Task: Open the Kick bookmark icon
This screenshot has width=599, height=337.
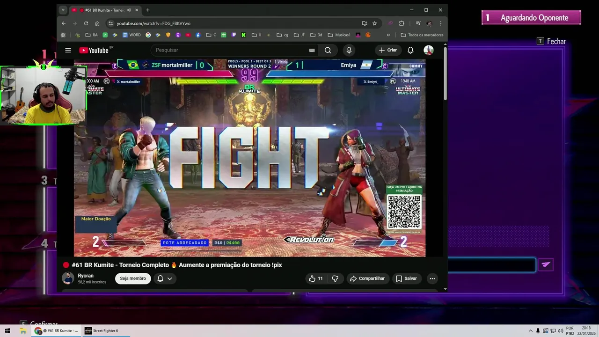Action: (244, 35)
